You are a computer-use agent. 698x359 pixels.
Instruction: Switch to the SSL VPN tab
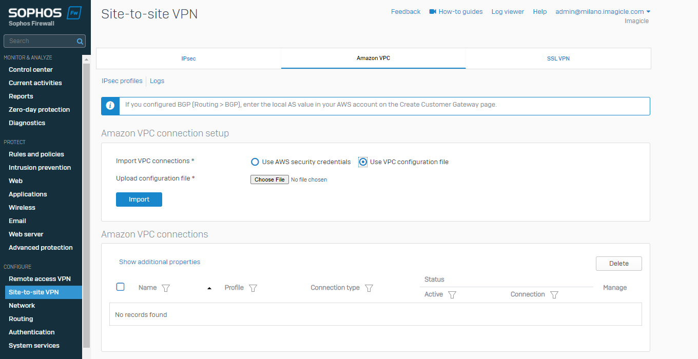[x=558, y=58]
